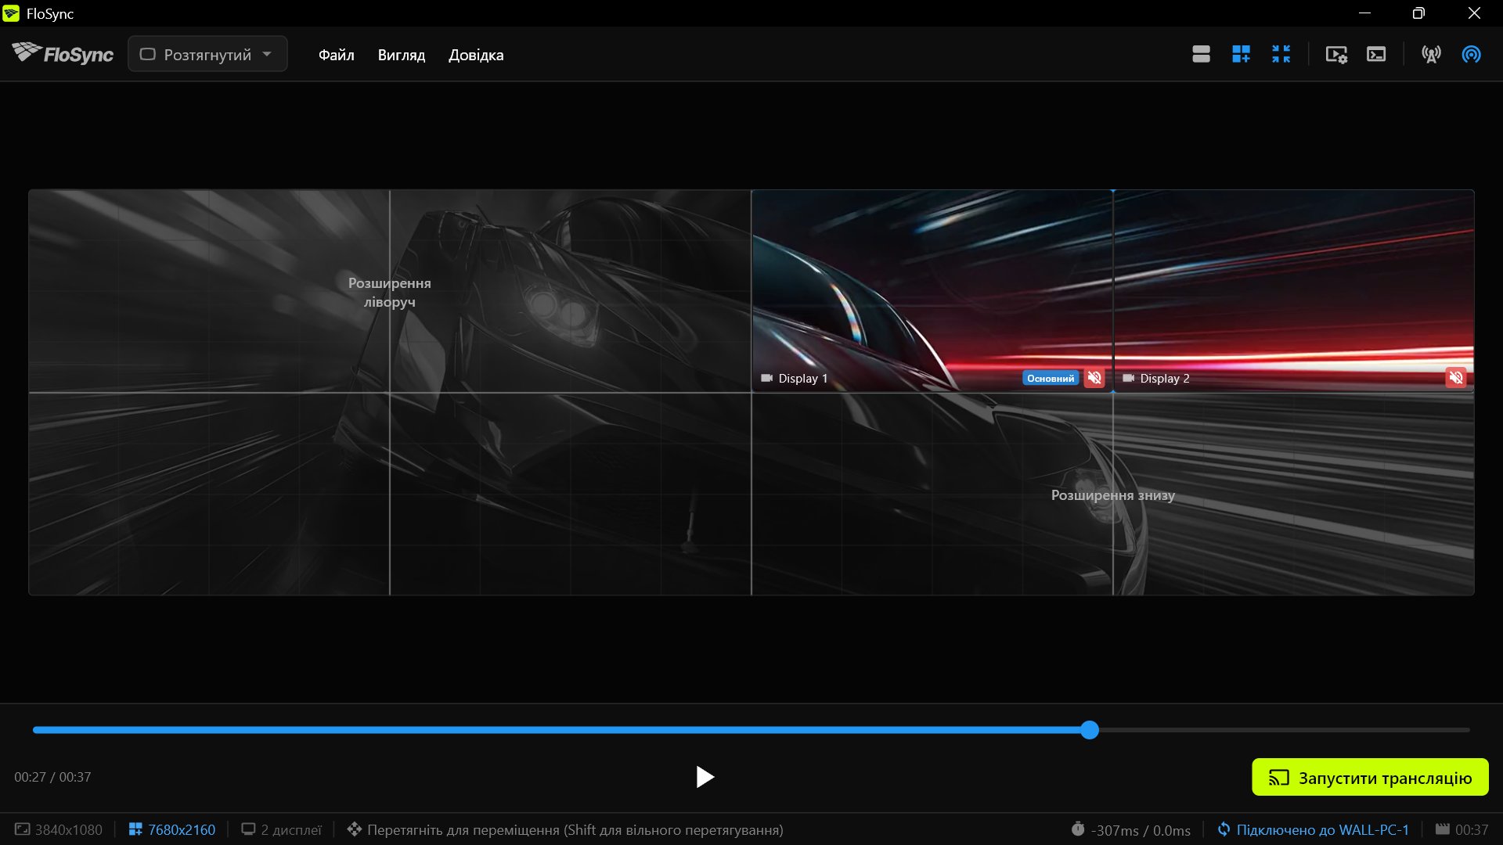Open the console terminal icon

[x=1376, y=54]
